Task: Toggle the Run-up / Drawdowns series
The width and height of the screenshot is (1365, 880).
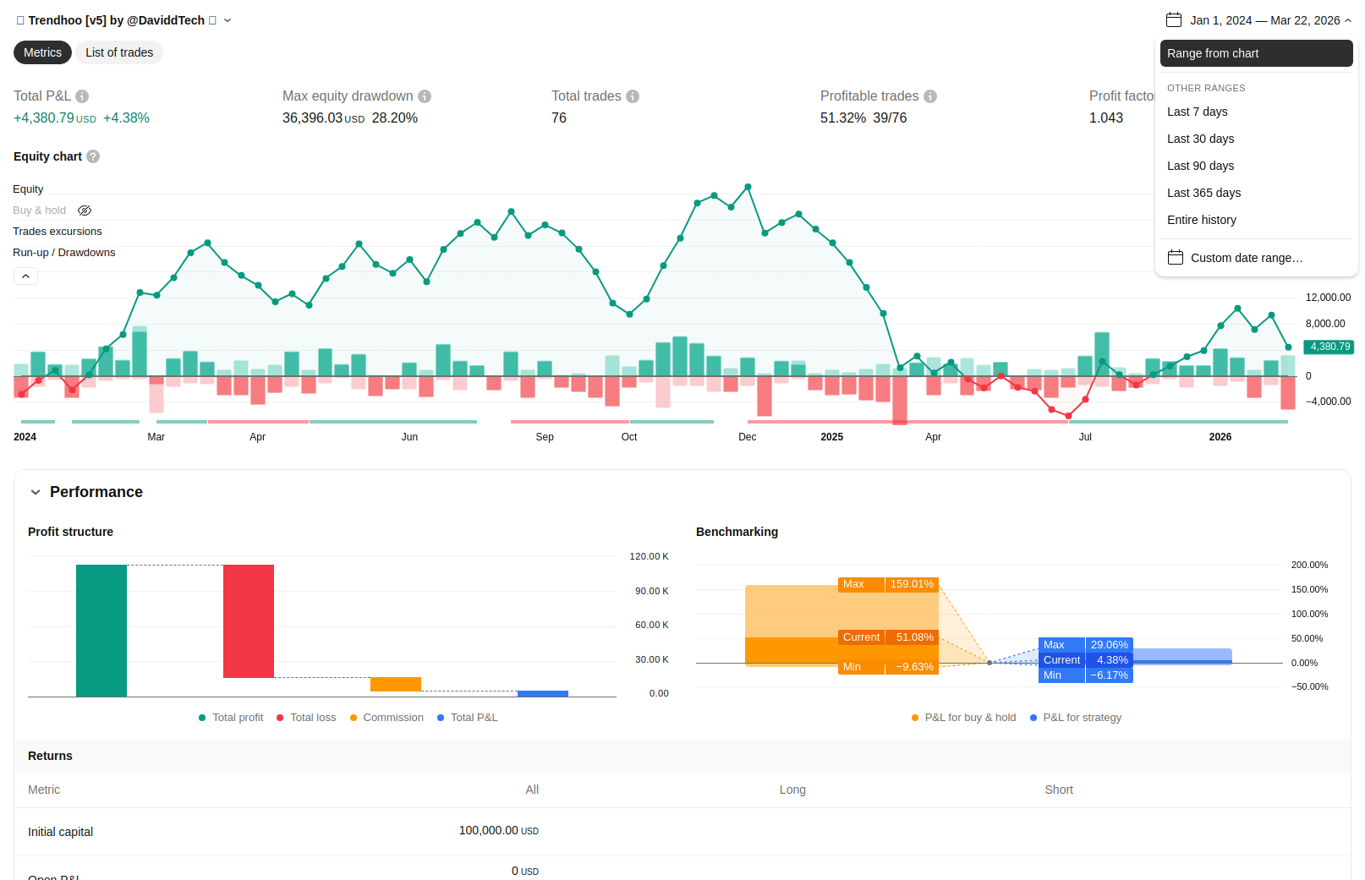Action: coord(64,253)
